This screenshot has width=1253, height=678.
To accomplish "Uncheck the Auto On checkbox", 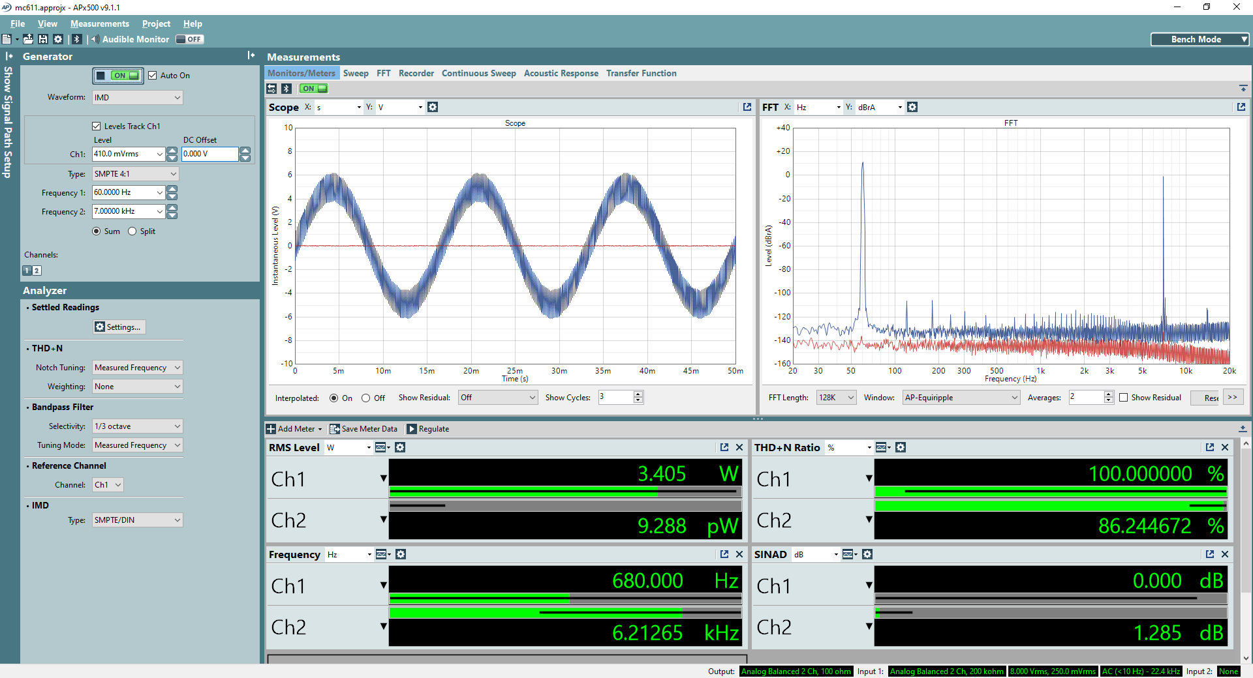I will pyautogui.click(x=153, y=76).
